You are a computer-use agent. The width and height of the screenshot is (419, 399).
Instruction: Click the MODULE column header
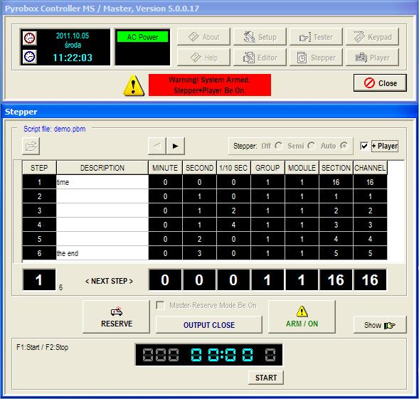tap(302, 168)
